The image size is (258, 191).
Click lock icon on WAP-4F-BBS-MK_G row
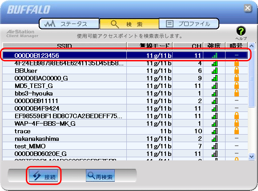pos(237,123)
